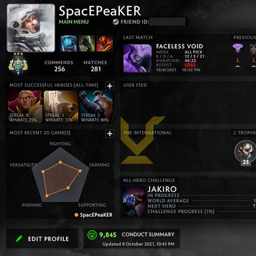The height and width of the screenshot is (256, 256).
Task: Open the SpacEPeaKER astronaut profile avatar
Action: (31, 28)
